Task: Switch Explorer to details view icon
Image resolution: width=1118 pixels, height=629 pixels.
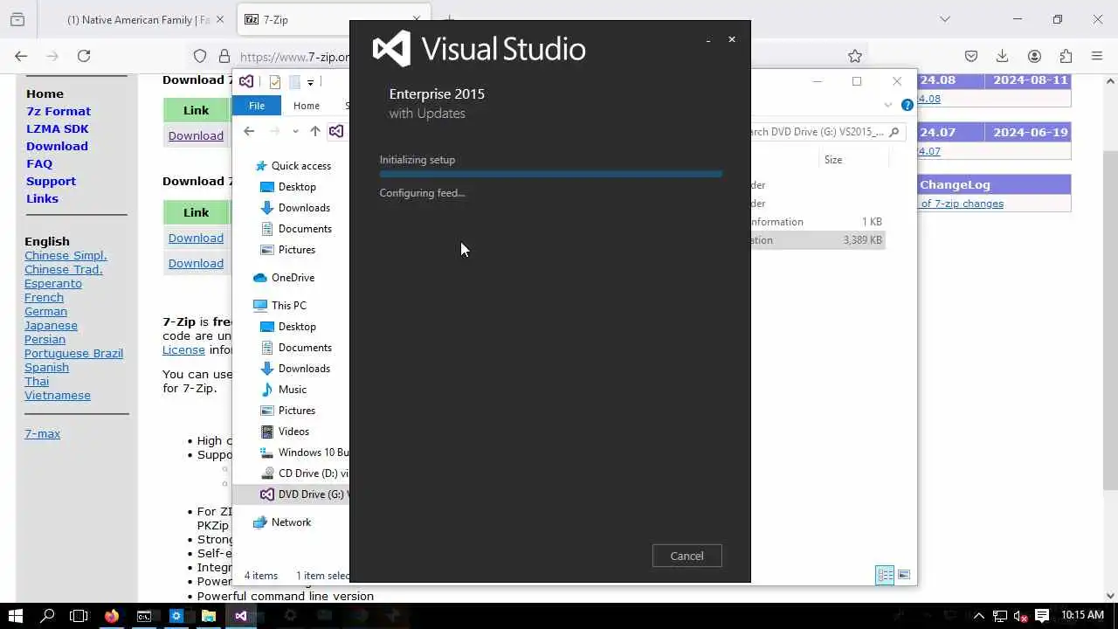Action: pyautogui.click(x=885, y=575)
